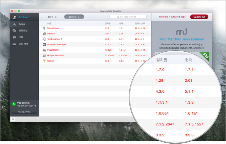Select the Monolingual row name
This screenshot has height=144, width=226.
pyautogui.click(x=53, y=28)
